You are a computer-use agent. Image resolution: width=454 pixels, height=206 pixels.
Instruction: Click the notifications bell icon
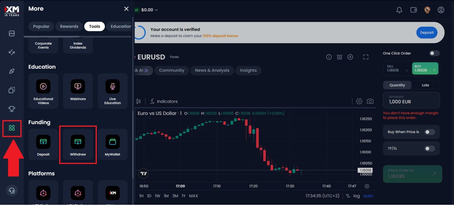399,10
